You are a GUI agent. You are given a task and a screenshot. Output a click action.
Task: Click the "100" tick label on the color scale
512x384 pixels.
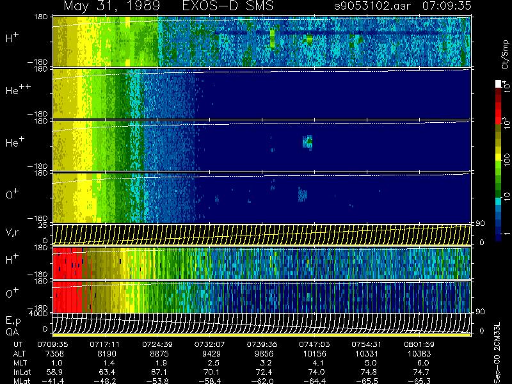(x=507, y=161)
